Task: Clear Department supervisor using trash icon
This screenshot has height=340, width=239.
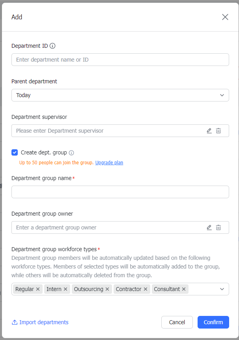Action: [x=218, y=131]
